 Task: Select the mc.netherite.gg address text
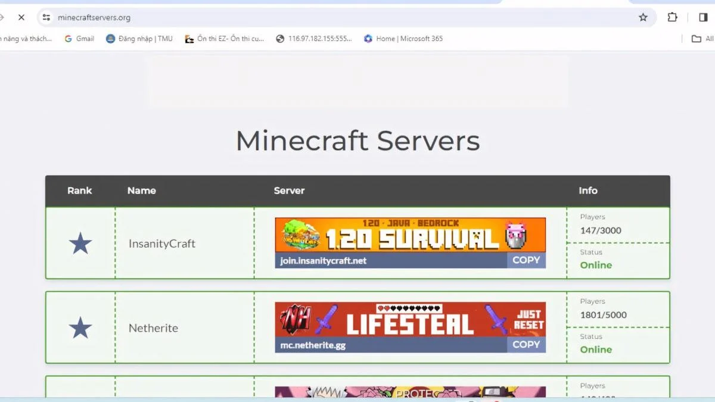coord(313,345)
